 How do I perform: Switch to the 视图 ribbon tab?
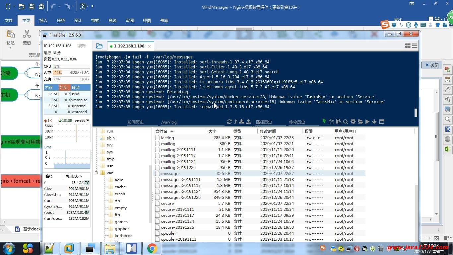pos(147,21)
